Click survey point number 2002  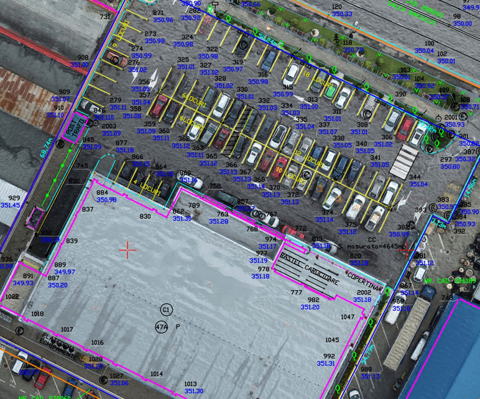(x=364, y=293)
